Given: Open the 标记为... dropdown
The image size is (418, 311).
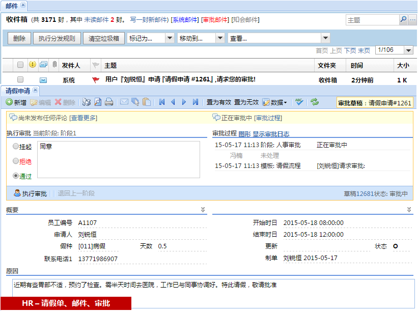Looking at the screenshot, I should pos(151,38).
